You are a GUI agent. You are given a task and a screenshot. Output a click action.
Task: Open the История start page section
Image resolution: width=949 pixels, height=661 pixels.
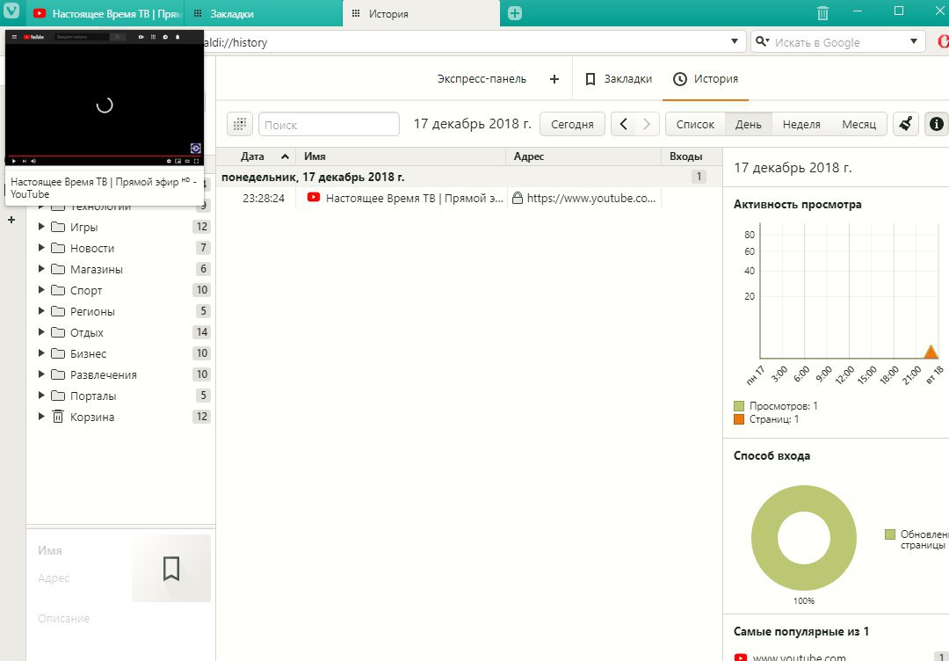pyautogui.click(x=706, y=79)
